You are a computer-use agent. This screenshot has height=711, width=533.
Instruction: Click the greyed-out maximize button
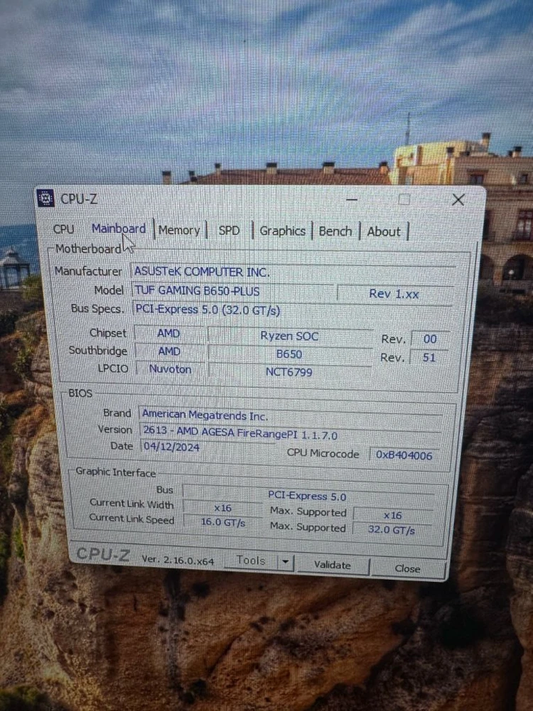(x=404, y=200)
